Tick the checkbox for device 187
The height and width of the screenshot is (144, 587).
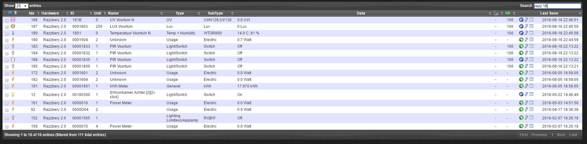pyautogui.click(x=7, y=27)
